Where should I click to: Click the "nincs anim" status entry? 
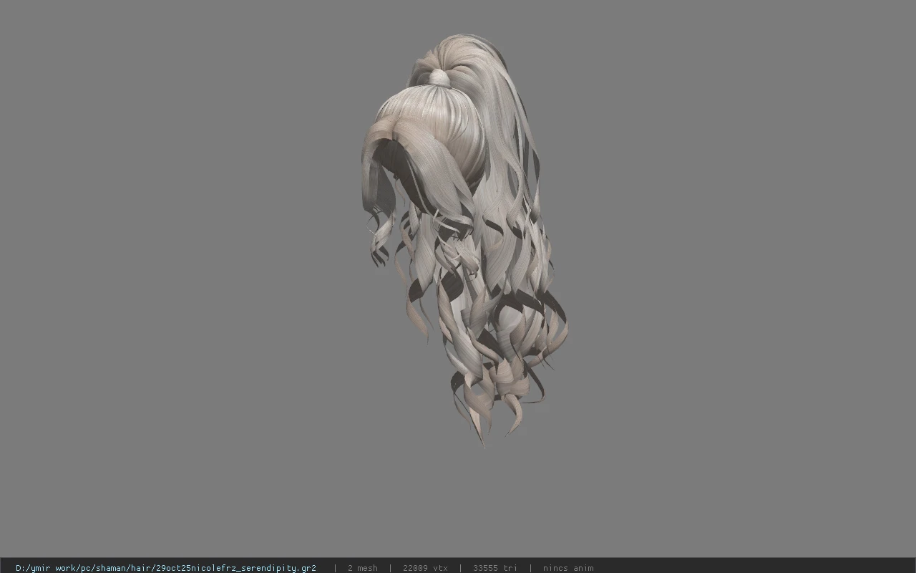pyautogui.click(x=568, y=568)
